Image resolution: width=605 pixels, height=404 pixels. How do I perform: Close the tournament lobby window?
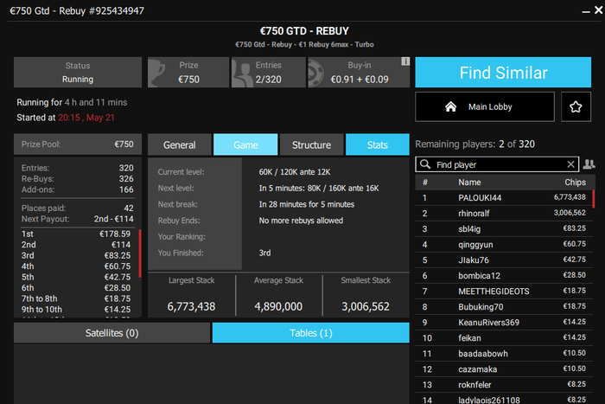[x=598, y=10]
